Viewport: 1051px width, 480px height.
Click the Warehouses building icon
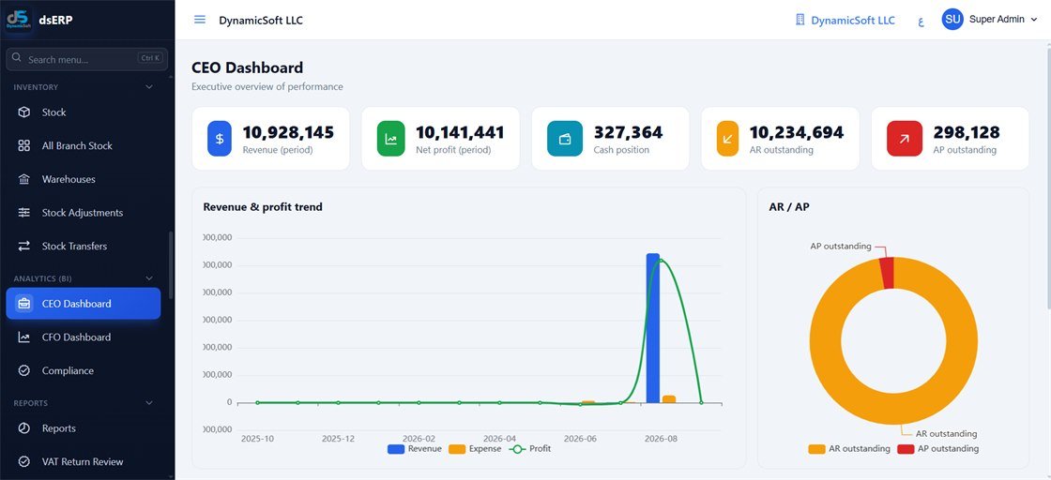[24, 179]
